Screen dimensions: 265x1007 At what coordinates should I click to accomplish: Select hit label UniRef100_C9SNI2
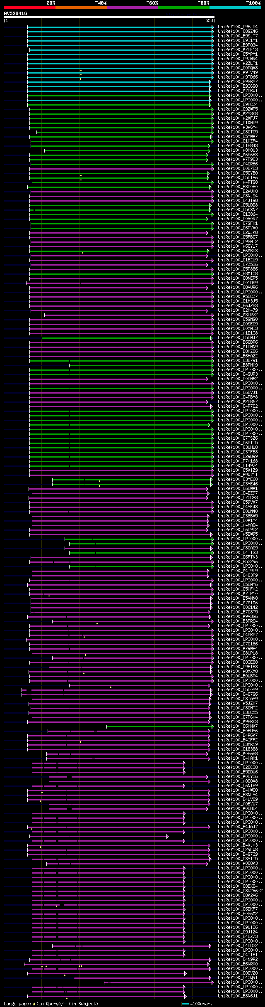[238, 241]
